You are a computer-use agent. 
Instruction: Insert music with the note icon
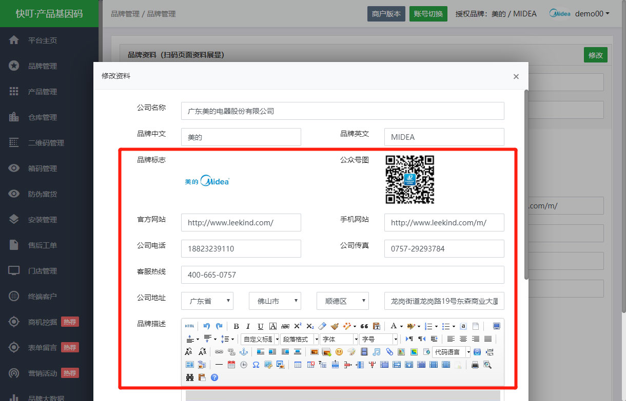377,352
